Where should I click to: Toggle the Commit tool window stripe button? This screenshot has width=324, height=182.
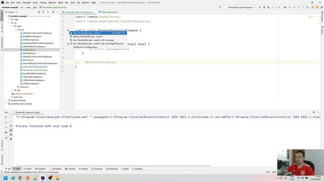coord(2,28)
